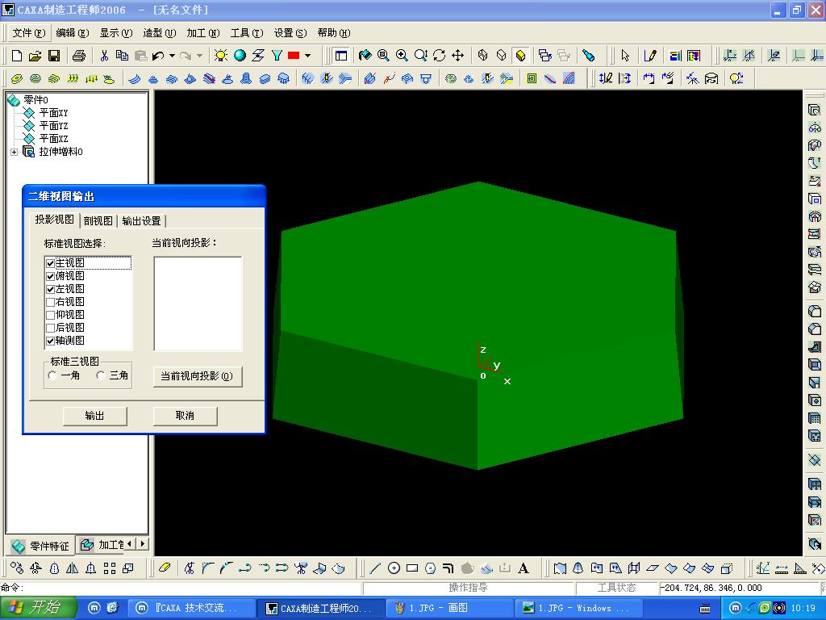Click the text 'A' tool icon
The height and width of the screenshot is (620, 826).
523,568
